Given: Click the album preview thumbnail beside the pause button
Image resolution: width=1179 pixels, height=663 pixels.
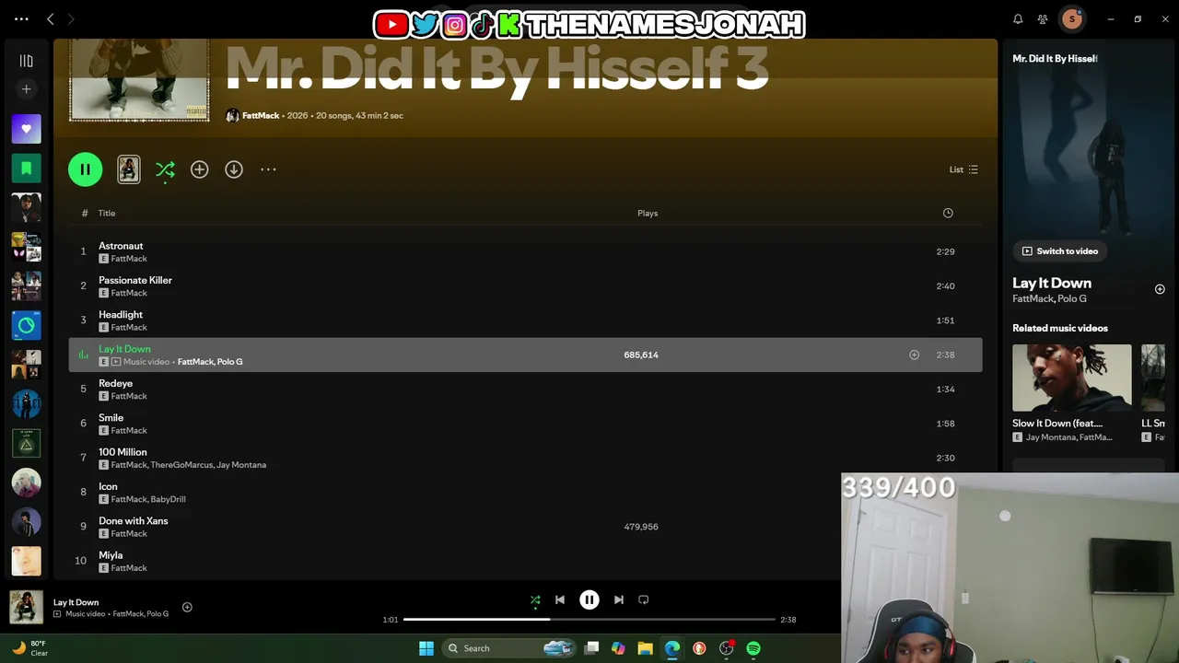Looking at the screenshot, I should click(129, 169).
